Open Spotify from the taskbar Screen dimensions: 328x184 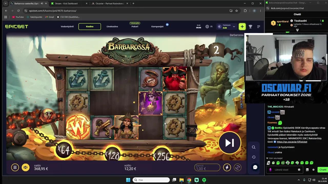pyautogui.click(x=204, y=180)
